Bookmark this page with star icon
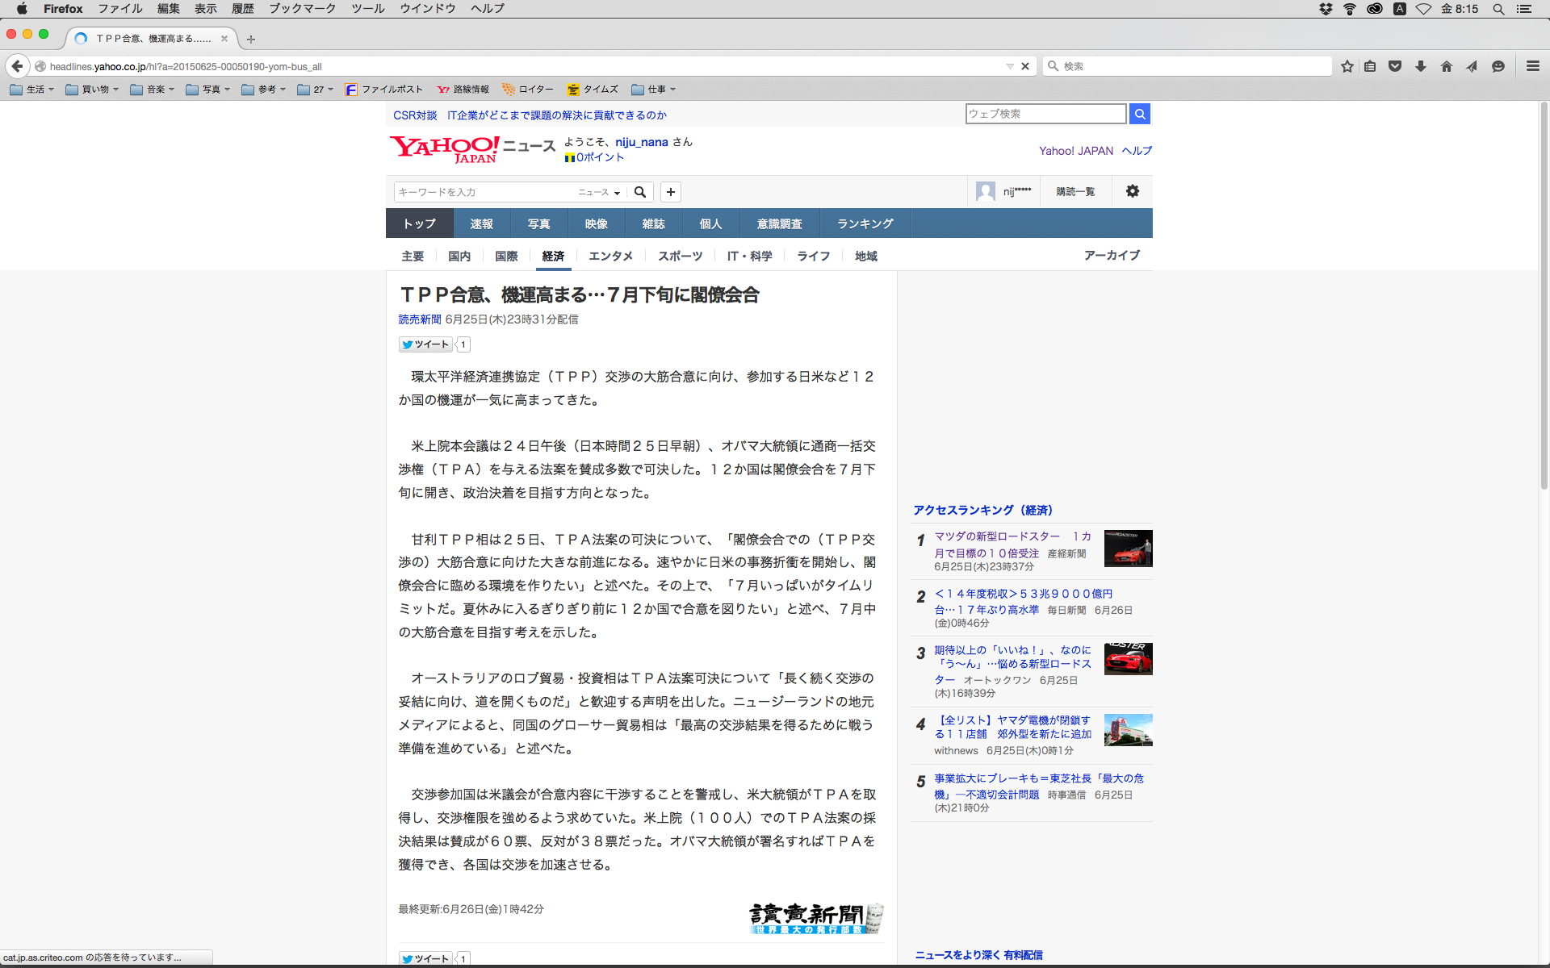 coord(1347,66)
